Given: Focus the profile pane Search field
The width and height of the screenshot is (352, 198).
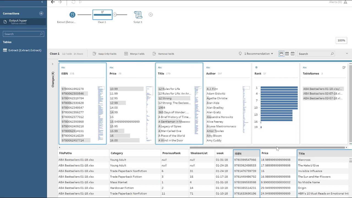Looking at the screenshot, I should point(316,54).
